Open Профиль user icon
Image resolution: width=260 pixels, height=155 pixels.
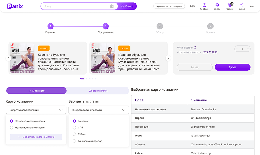click(x=204, y=6)
